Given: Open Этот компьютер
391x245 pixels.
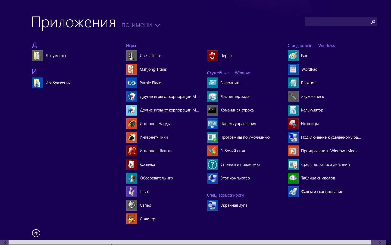Looking at the screenshot, I should (x=229, y=178).
